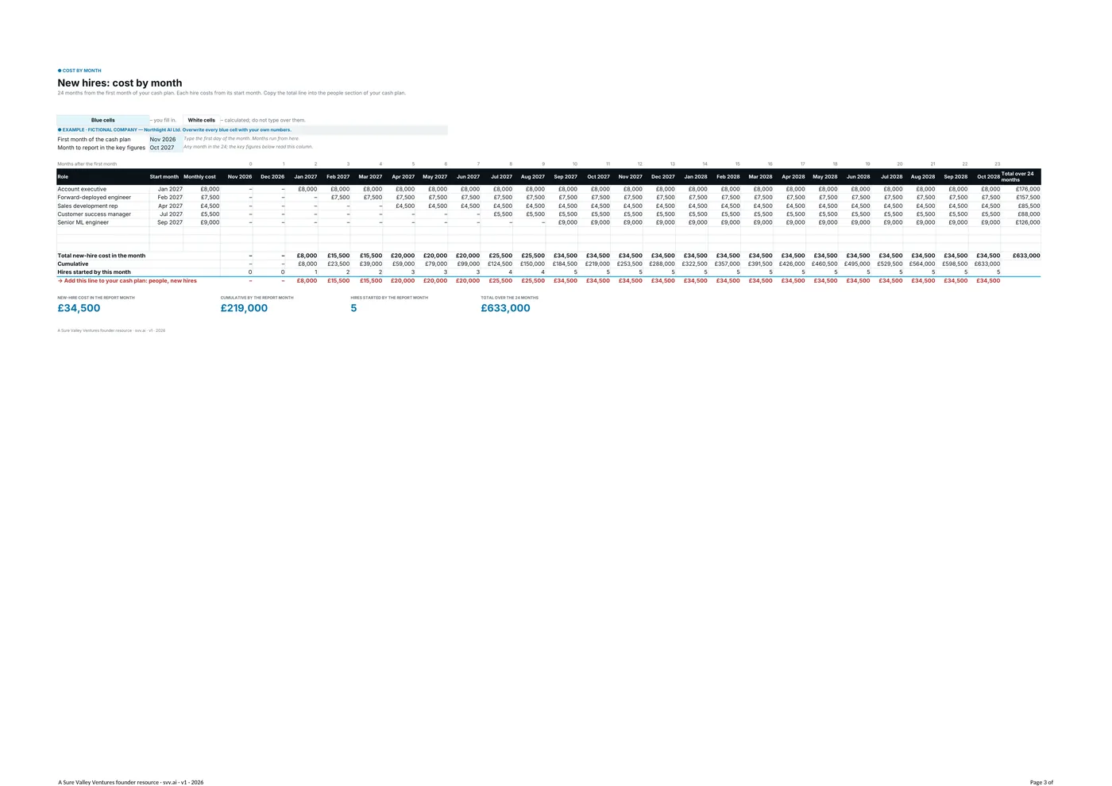Viewport: 1112px width, 786px height.
Task: Click the "Page 3 of" footer text
Action: click(1041, 782)
